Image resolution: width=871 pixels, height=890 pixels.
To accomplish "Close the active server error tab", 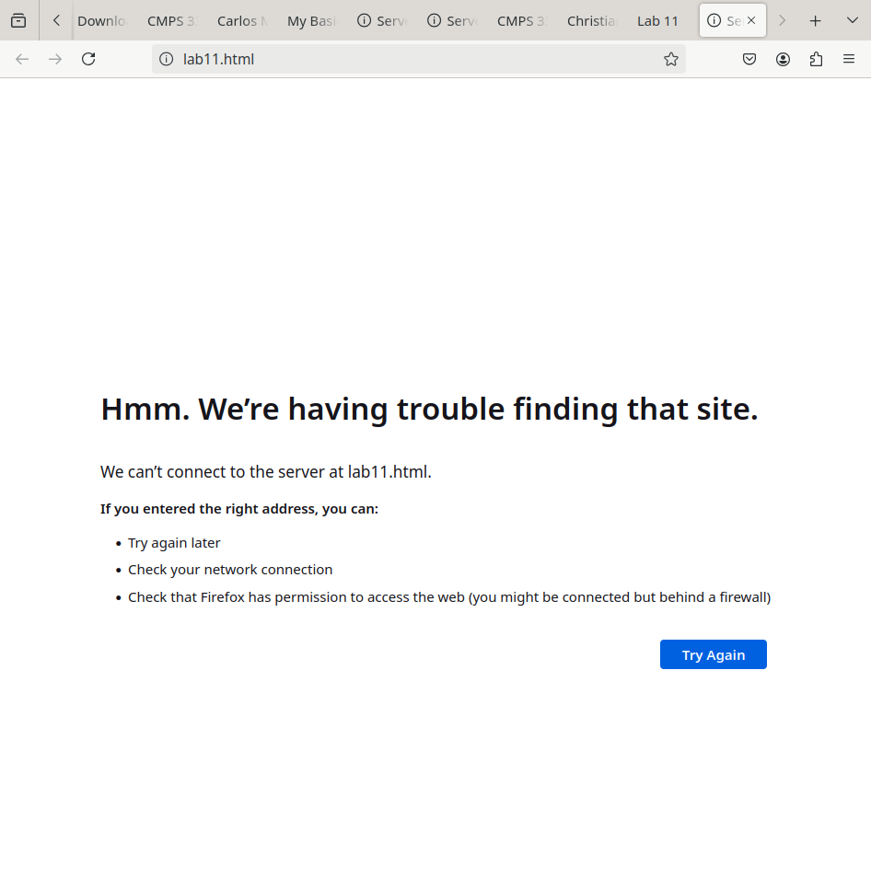I will point(751,21).
